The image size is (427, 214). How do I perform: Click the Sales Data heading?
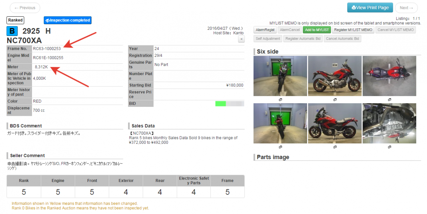click(x=143, y=126)
